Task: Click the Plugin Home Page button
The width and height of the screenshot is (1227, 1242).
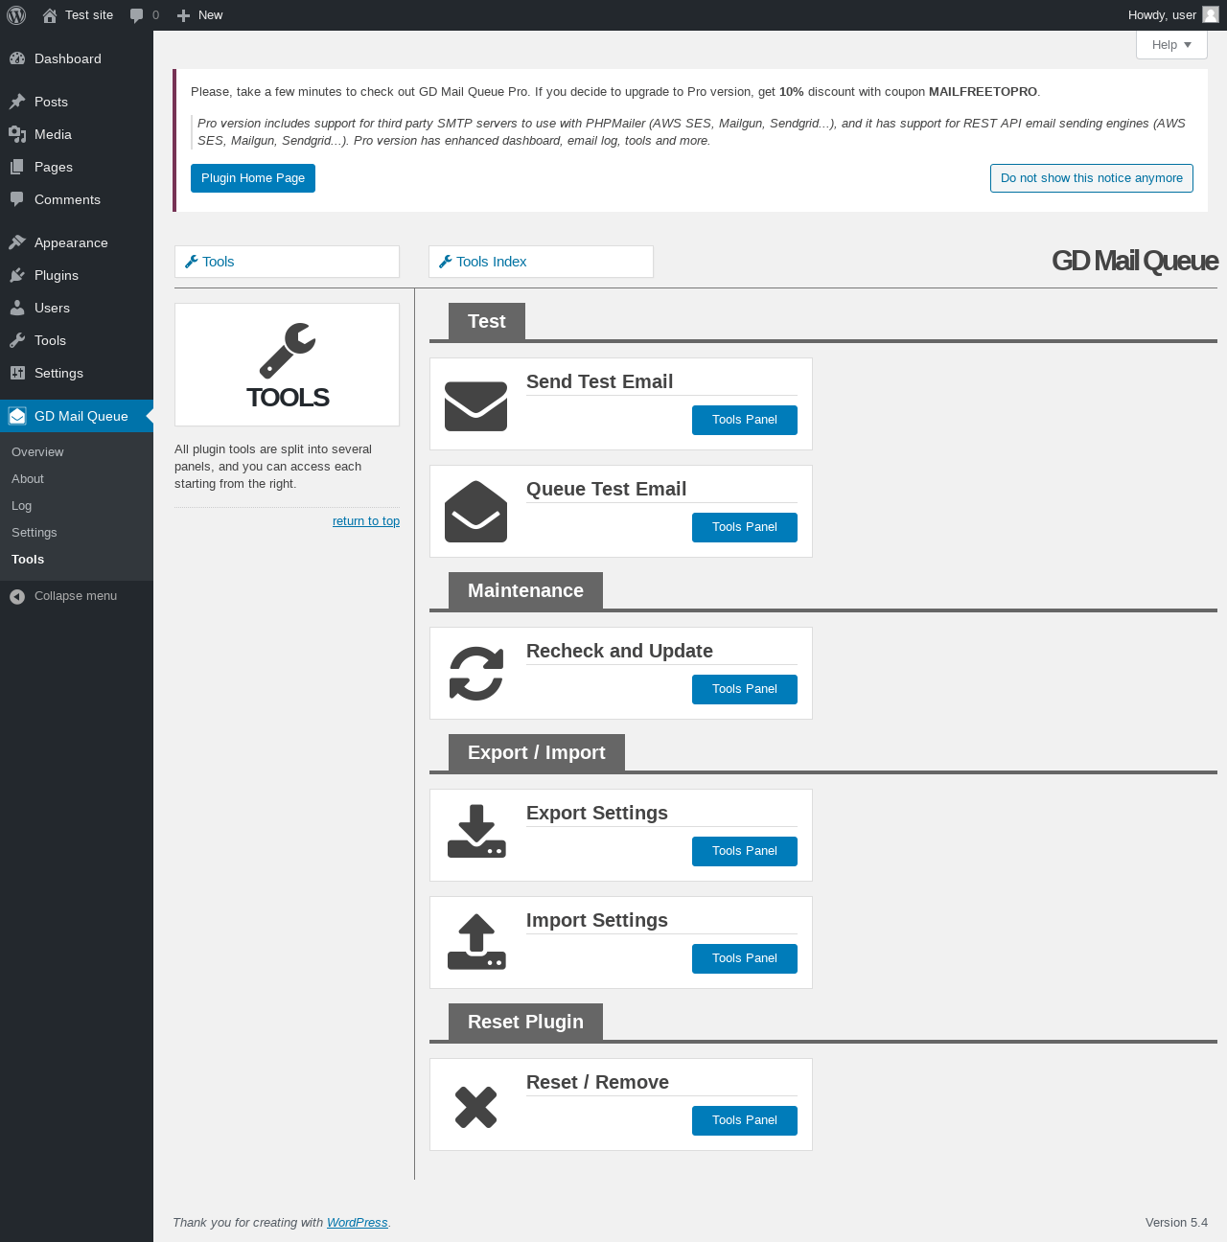Action: pyautogui.click(x=253, y=178)
